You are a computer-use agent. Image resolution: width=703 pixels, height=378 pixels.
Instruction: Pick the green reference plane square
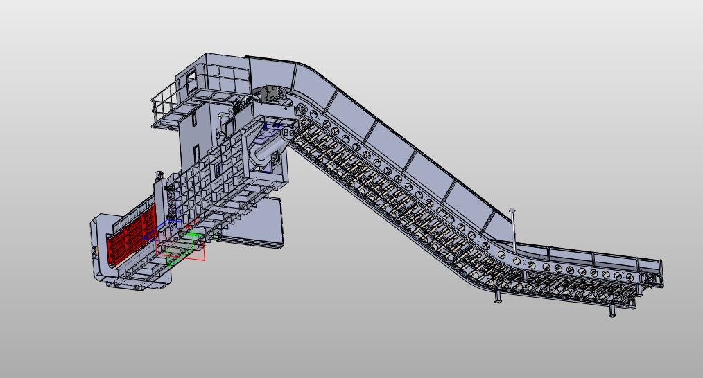pyautogui.click(x=181, y=250)
